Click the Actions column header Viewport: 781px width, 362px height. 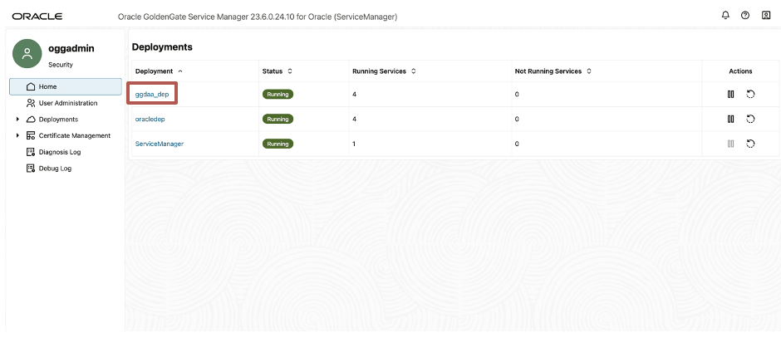tap(740, 71)
